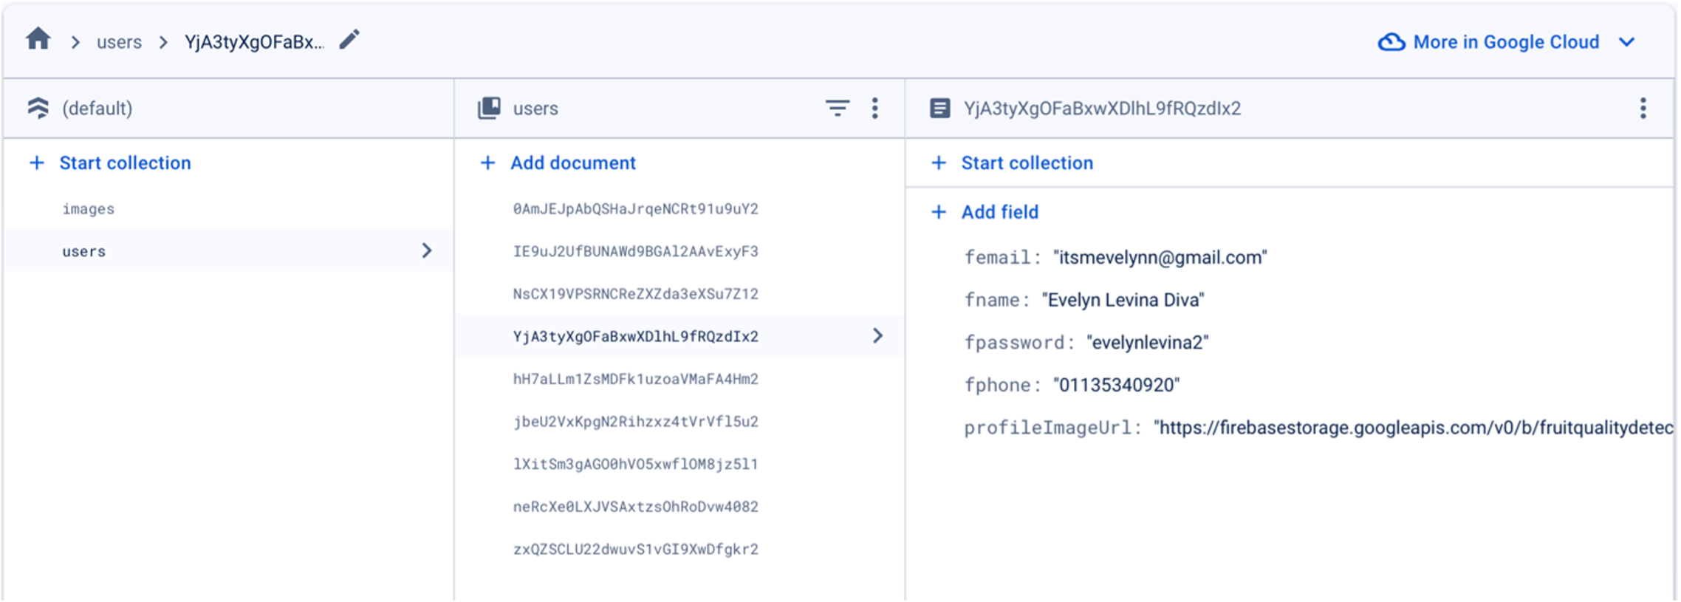Viewport: 1681px width, 602px height.
Task: Click chevron next to users collection row
Action: pos(427,251)
